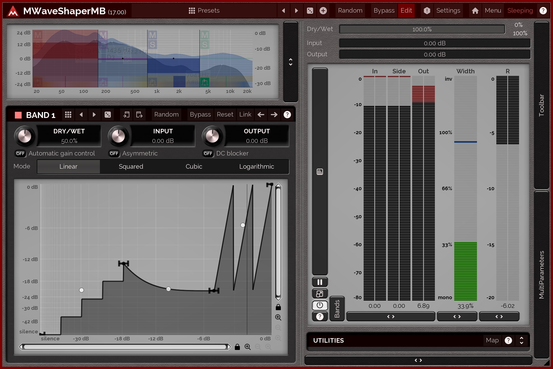Switch to Cubic mode

point(194,166)
